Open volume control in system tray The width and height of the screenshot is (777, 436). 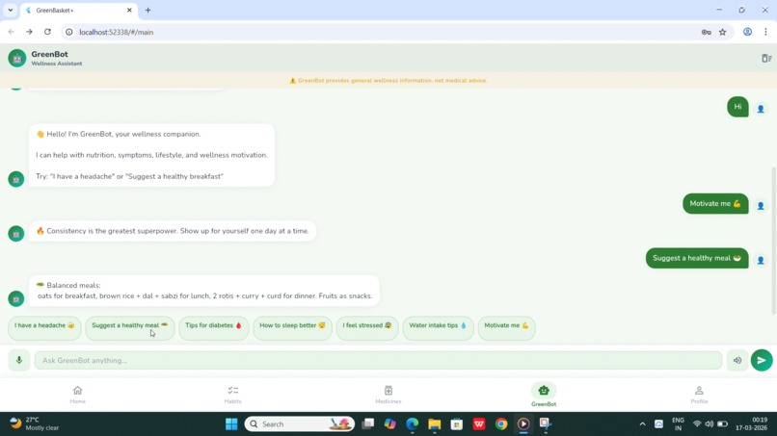point(710,424)
